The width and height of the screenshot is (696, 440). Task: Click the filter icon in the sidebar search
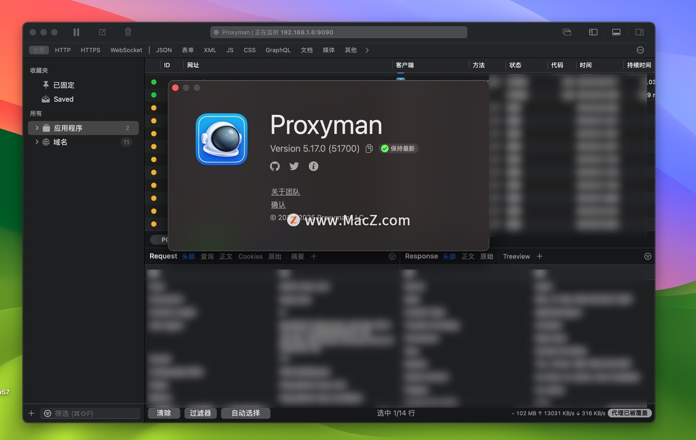point(47,413)
